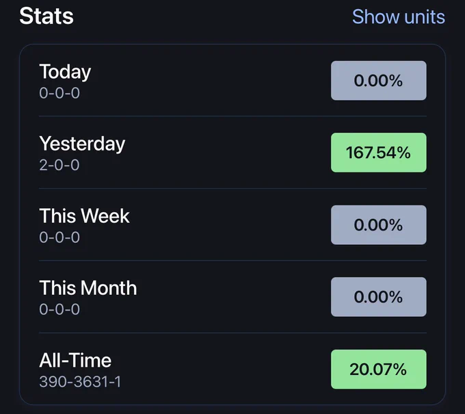Click the Stats section heading
The width and height of the screenshot is (465, 414).
click(x=46, y=16)
